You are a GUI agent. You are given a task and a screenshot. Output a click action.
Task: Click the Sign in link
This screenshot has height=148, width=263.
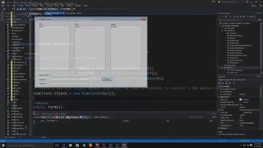[x=254, y=6]
